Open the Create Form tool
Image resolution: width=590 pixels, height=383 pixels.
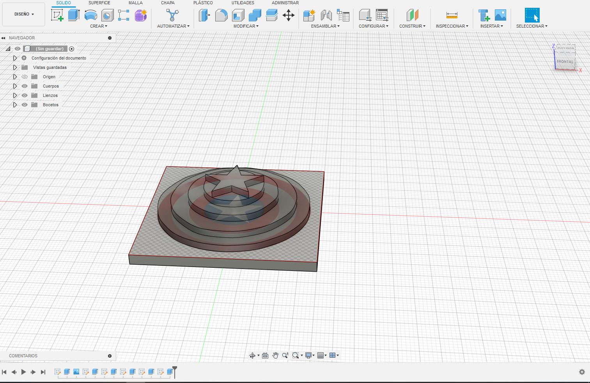pyautogui.click(x=141, y=15)
